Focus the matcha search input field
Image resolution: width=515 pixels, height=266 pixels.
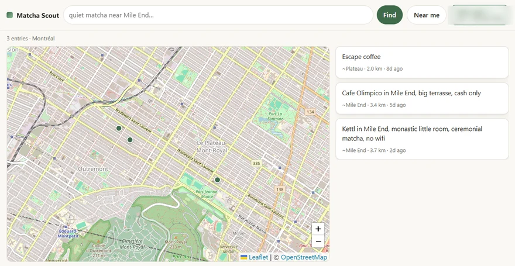218,15
